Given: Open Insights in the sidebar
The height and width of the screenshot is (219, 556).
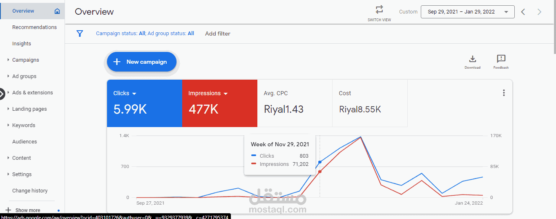Looking at the screenshot, I should (x=22, y=44).
